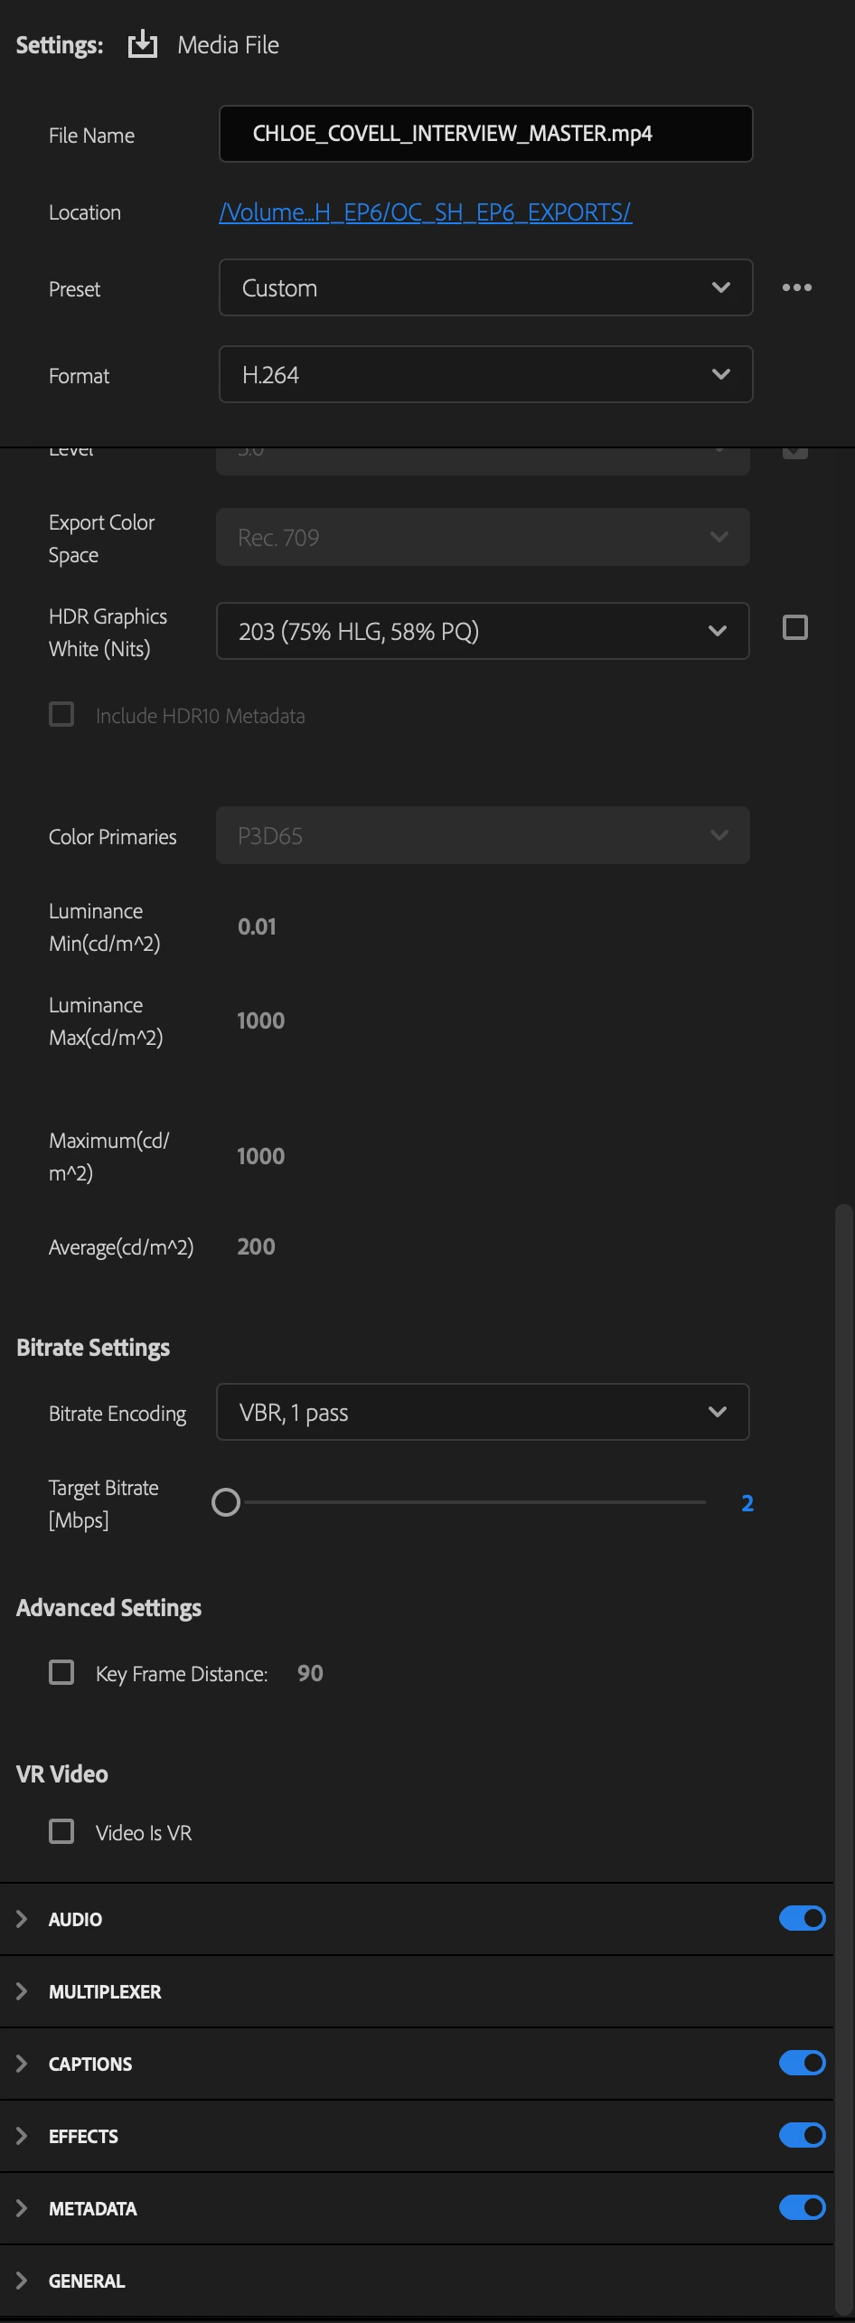Expand the GENERAL section

point(22,2281)
